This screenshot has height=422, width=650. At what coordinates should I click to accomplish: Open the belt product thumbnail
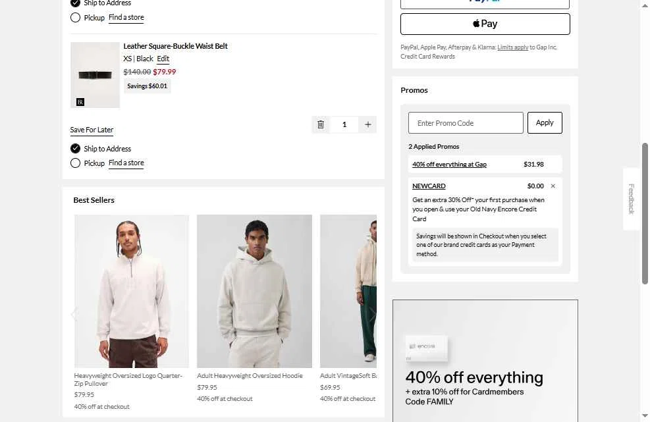(x=95, y=75)
